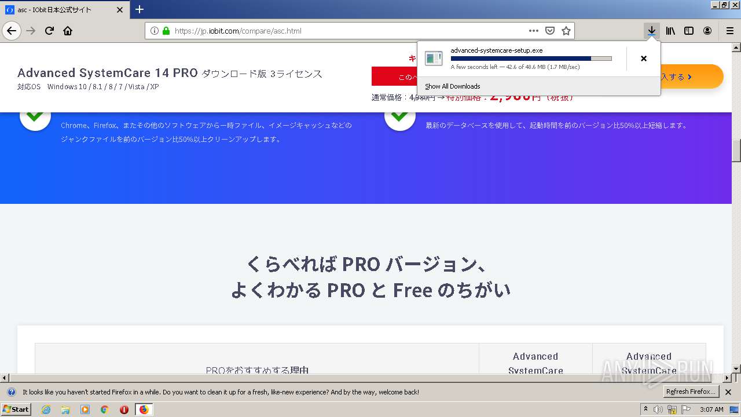Click the volume speaker tray icon
The height and width of the screenshot is (417, 741).
pyautogui.click(x=658, y=409)
